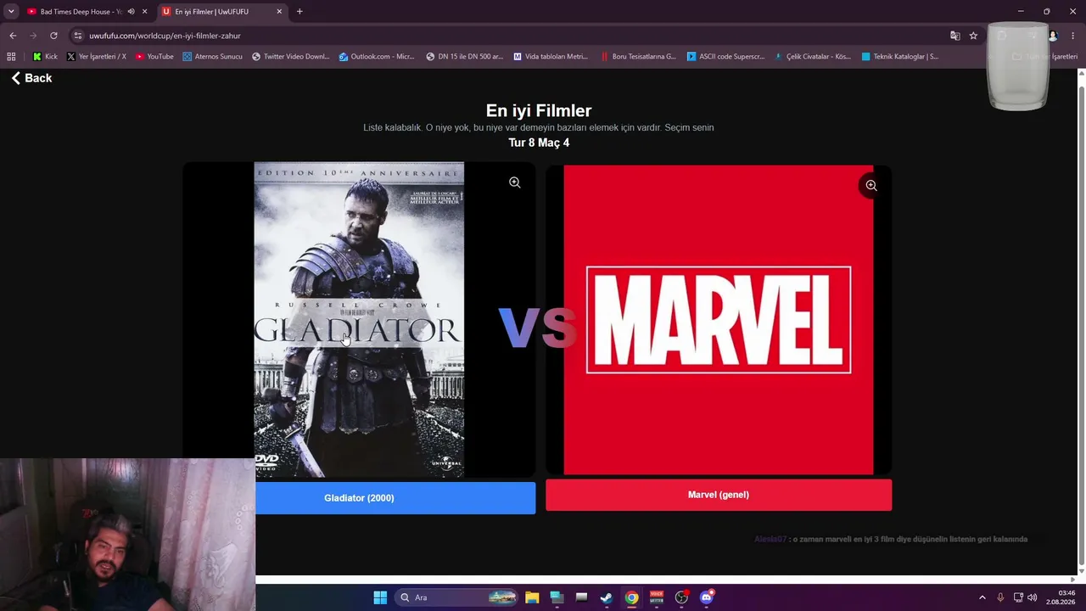
Task: Vote for Marvel (genel)
Action: 719,495
